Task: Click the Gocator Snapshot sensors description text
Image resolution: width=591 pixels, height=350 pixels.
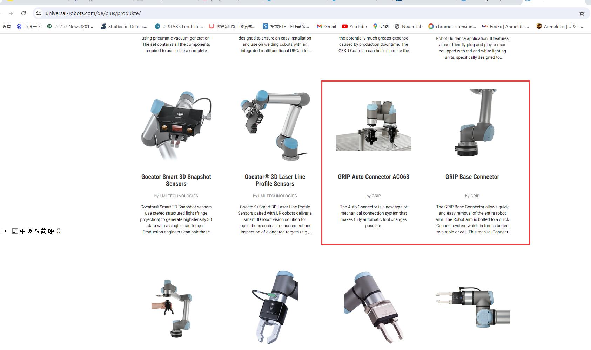Action: click(176, 219)
